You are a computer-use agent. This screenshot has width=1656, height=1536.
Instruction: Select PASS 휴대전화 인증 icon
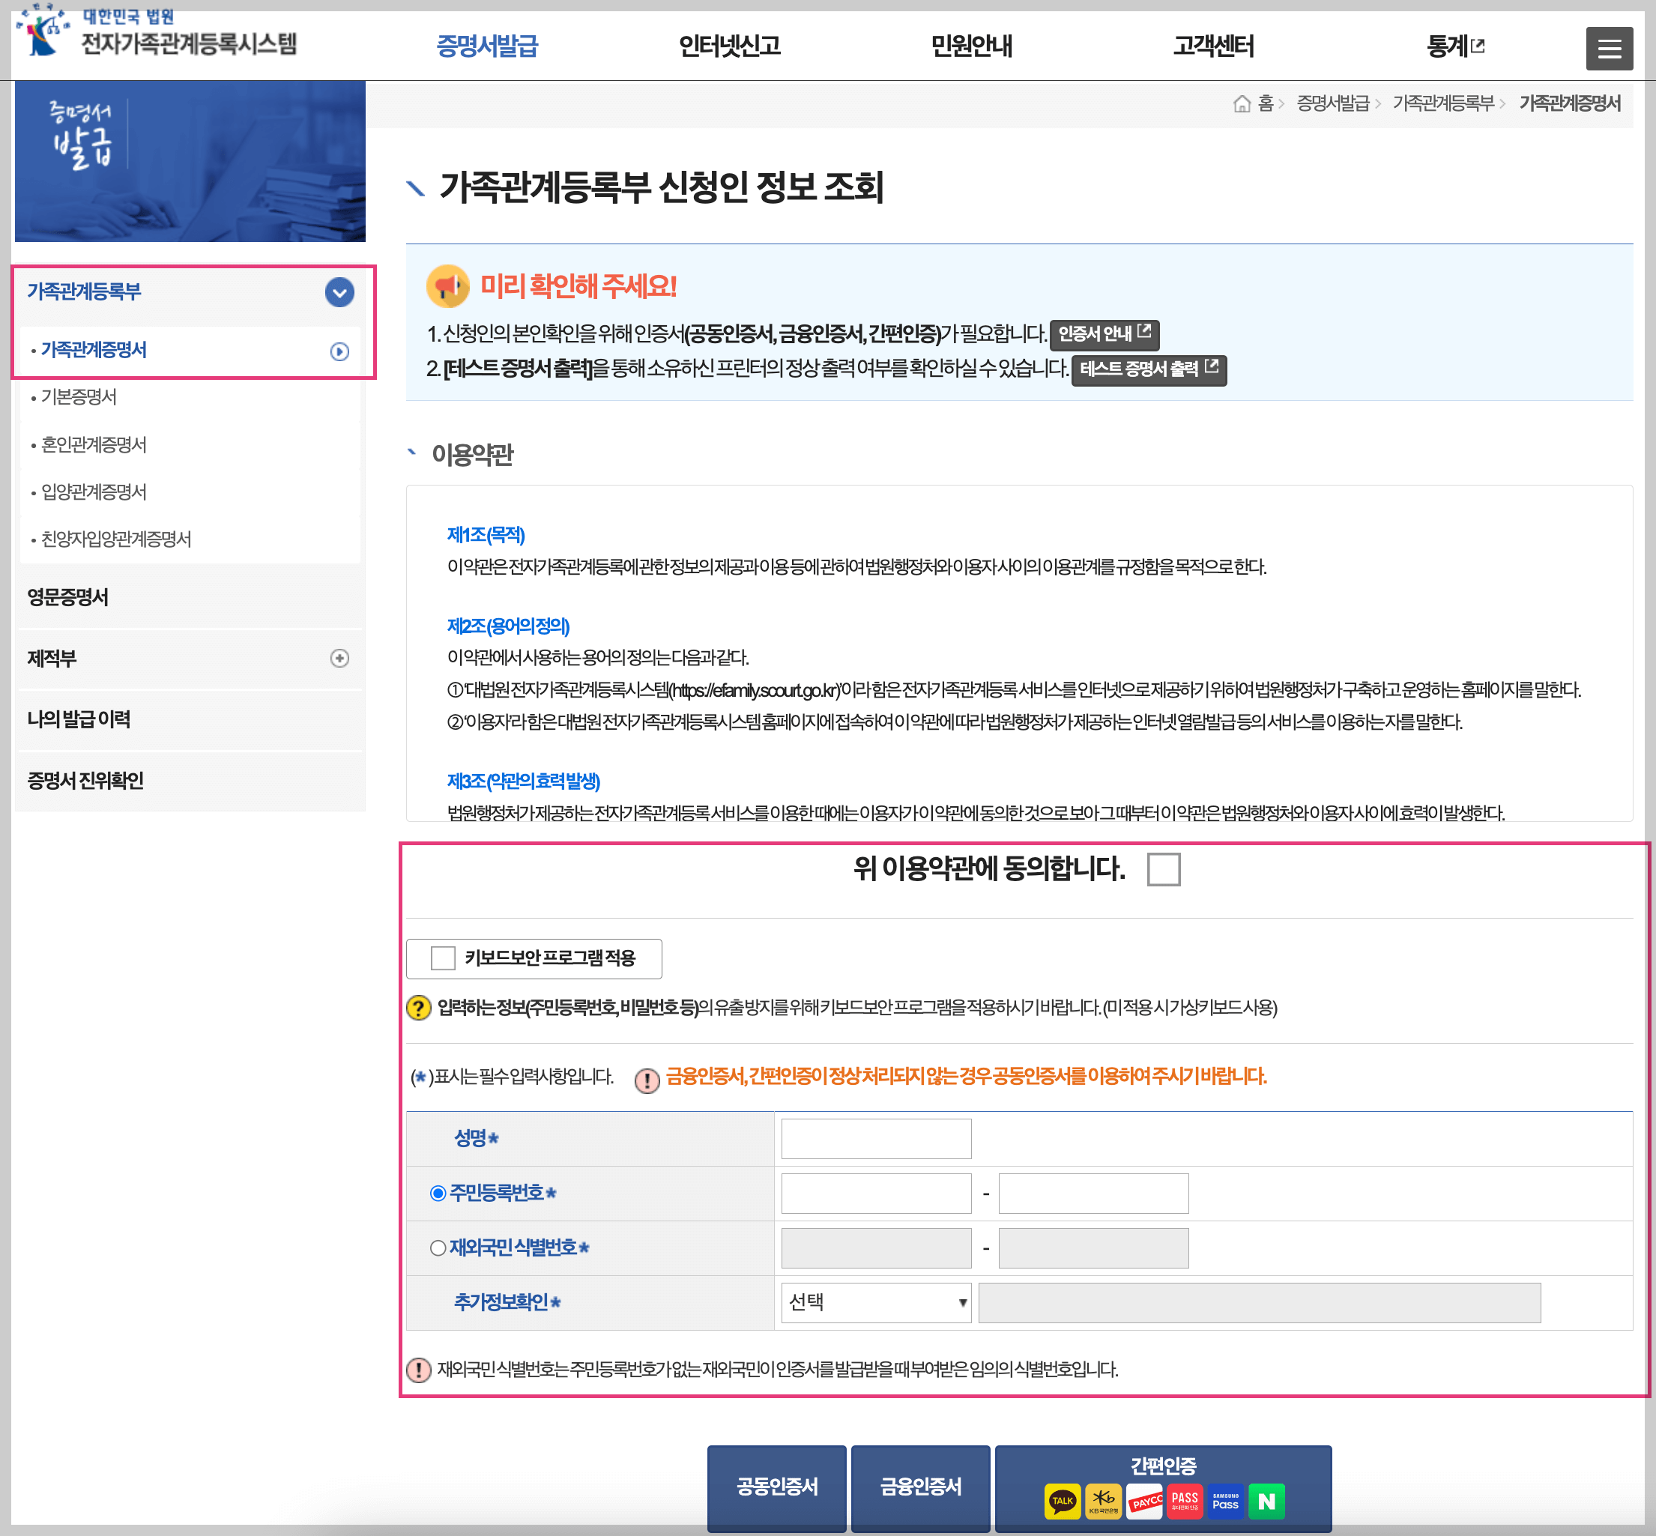click(1185, 1500)
